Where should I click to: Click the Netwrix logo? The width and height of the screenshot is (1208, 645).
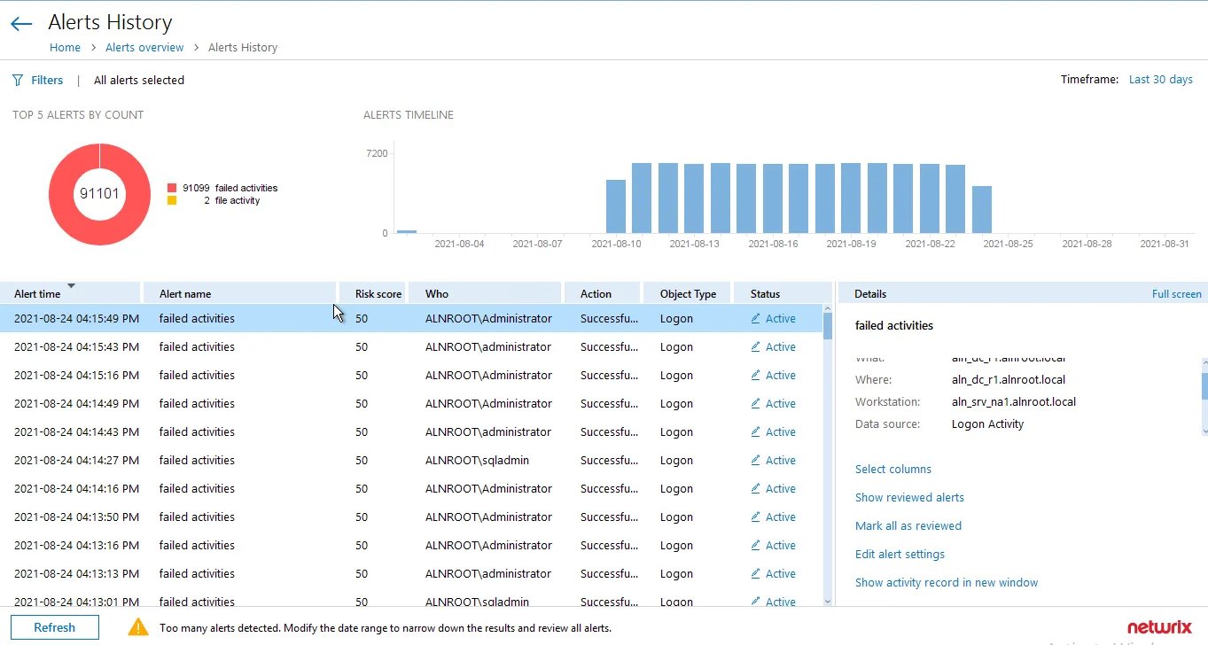click(x=1159, y=627)
